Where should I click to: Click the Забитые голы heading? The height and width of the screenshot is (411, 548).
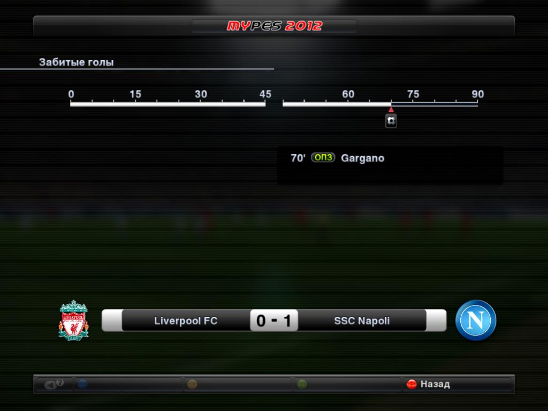coord(76,62)
